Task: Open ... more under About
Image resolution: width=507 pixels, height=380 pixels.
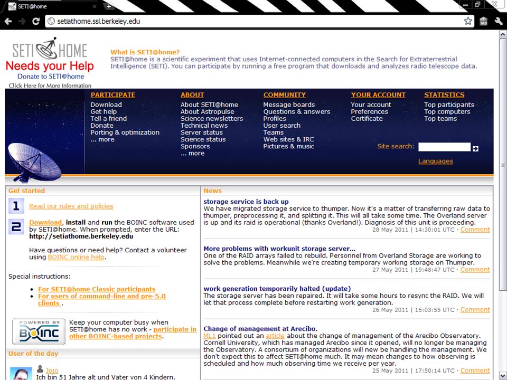Action: point(192,153)
